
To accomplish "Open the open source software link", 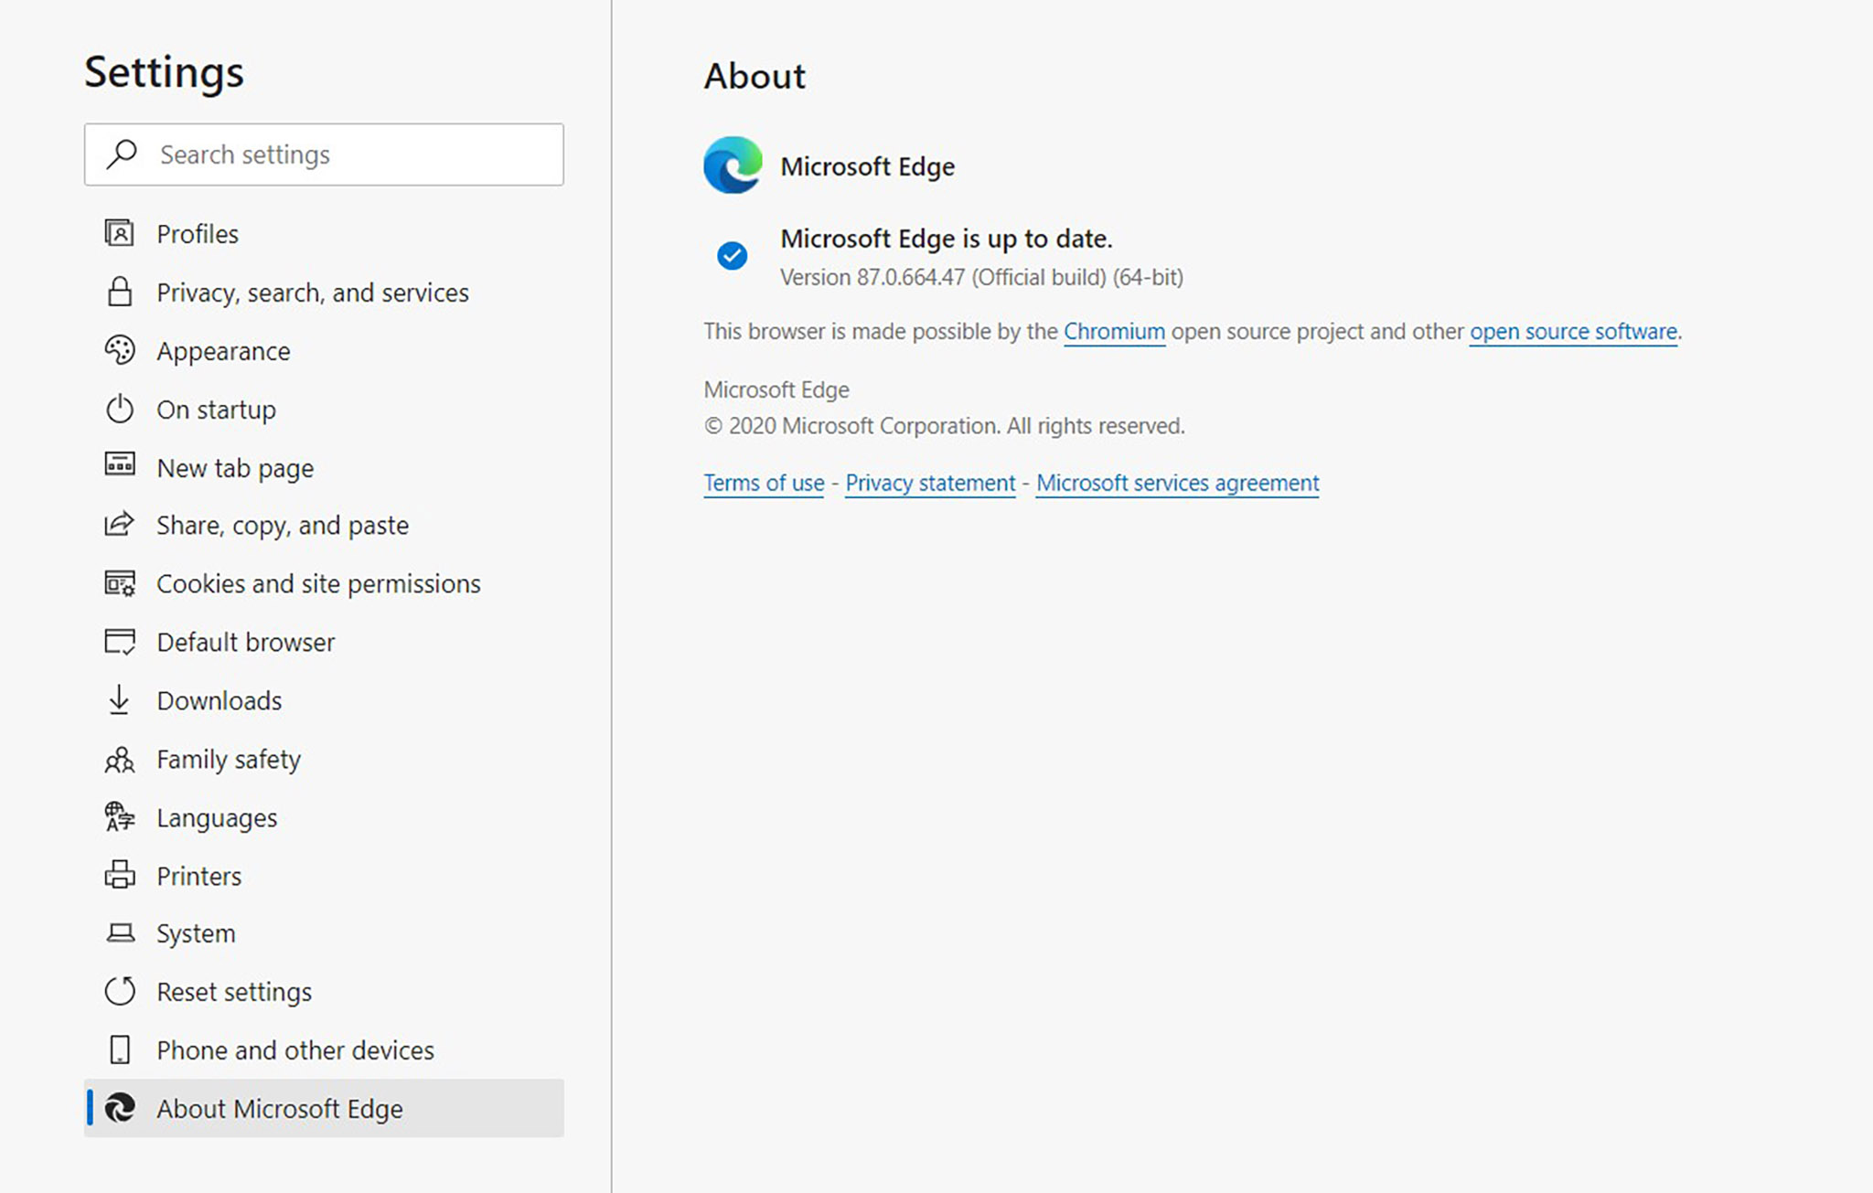I will click(x=1573, y=331).
